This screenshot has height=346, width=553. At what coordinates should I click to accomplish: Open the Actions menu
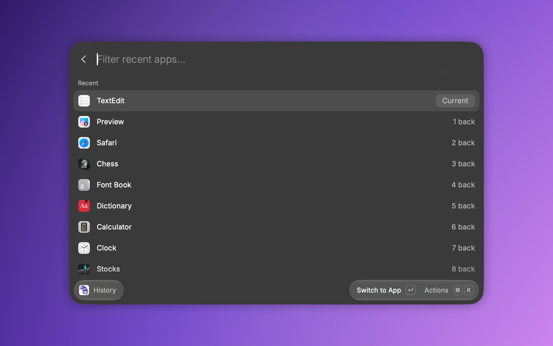(x=449, y=290)
